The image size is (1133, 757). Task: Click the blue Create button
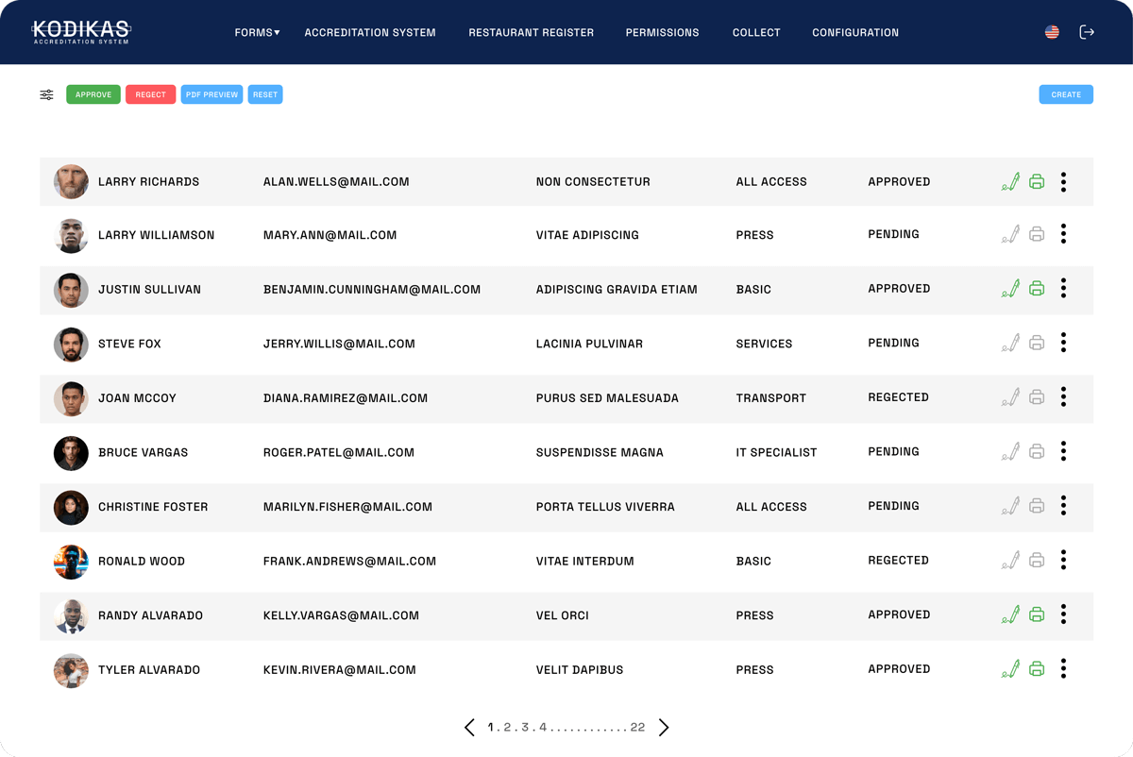[x=1066, y=94]
